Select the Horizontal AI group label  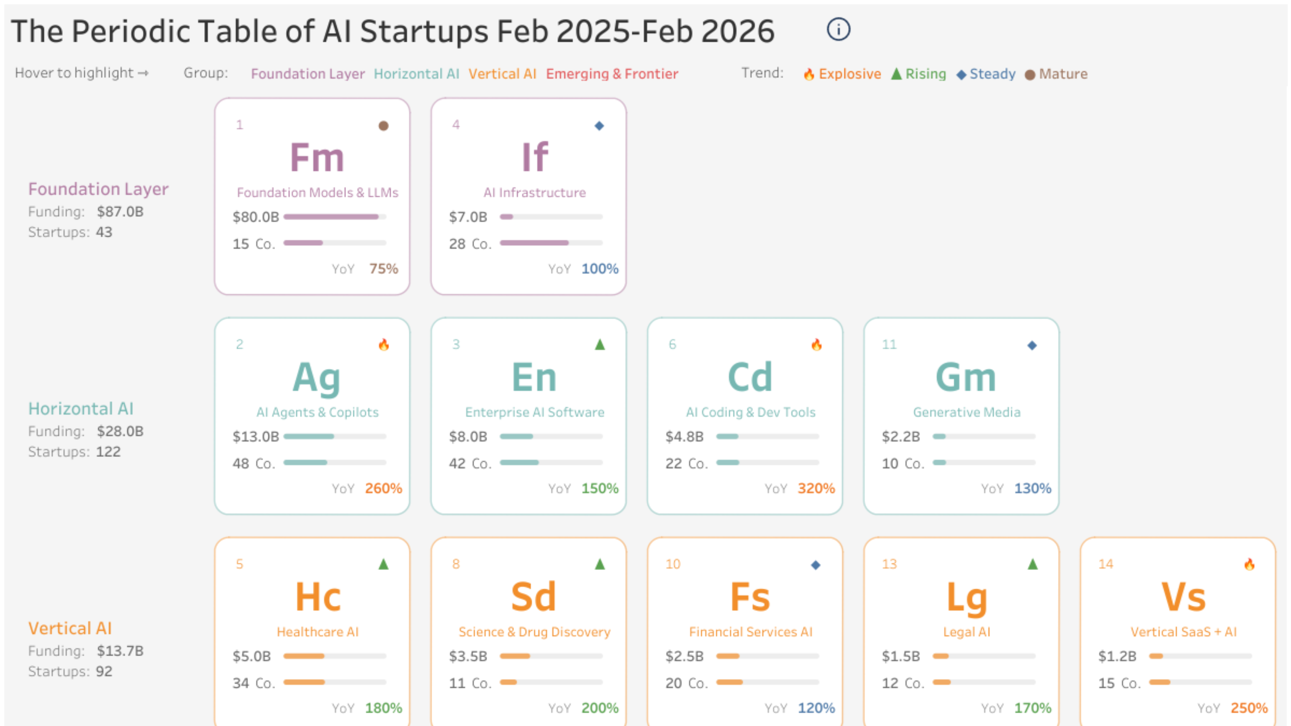click(417, 74)
